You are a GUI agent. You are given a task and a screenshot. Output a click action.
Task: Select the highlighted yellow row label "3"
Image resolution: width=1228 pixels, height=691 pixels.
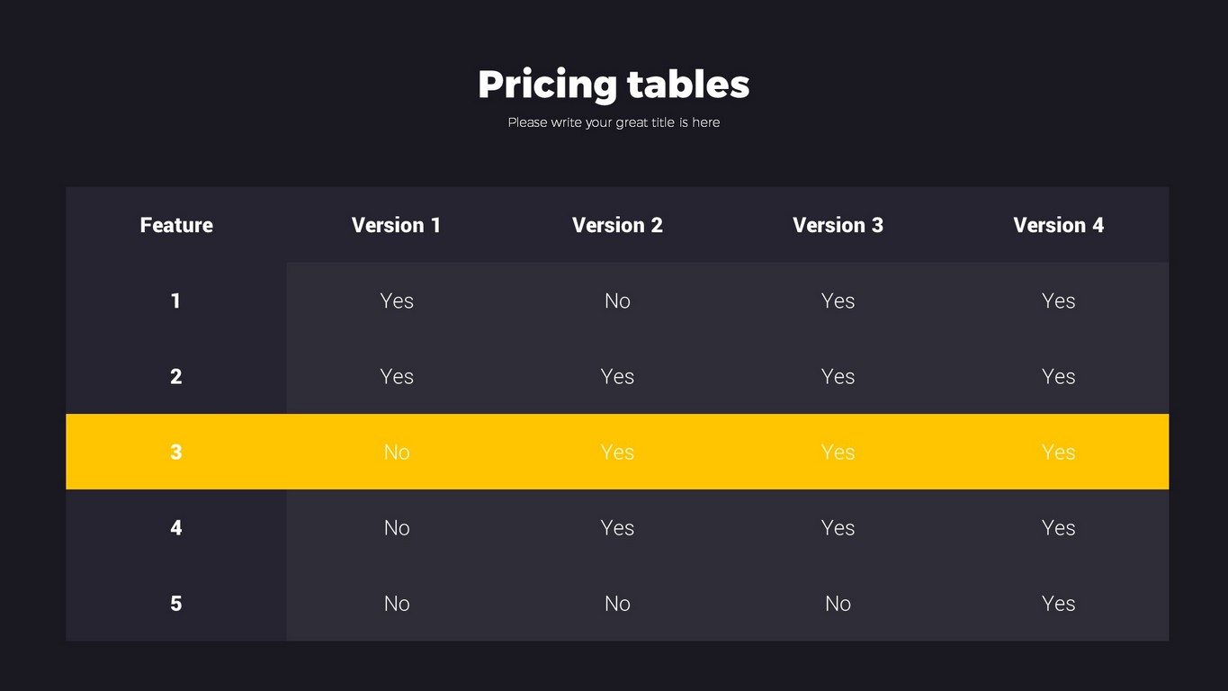coord(176,452)
